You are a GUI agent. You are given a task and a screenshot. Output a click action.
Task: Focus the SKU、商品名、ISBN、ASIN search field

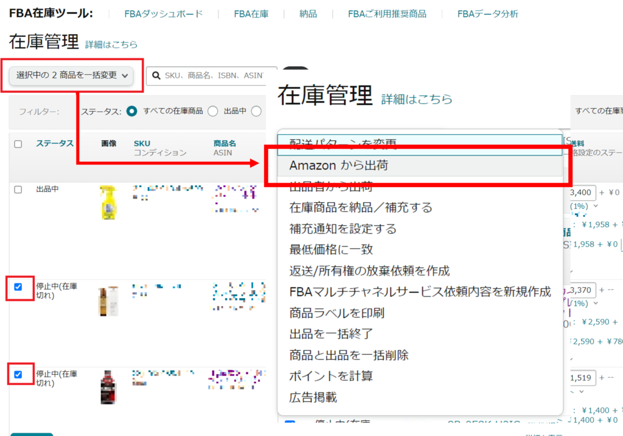point(212,75)
